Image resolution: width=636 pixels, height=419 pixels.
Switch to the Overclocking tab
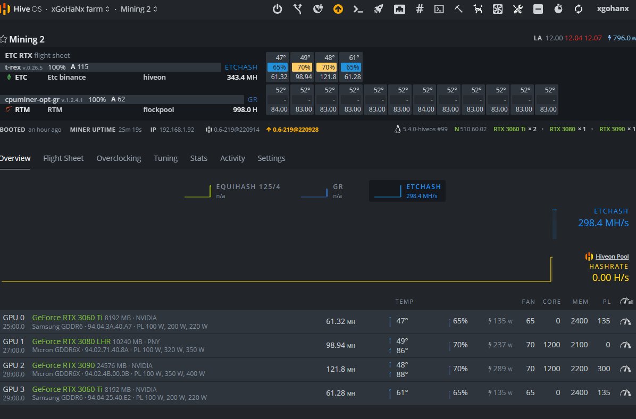click(x=119, y=158)
